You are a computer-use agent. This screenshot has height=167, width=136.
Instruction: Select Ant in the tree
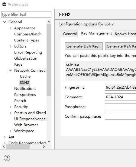pyautogui.click(x=11, y=137)
